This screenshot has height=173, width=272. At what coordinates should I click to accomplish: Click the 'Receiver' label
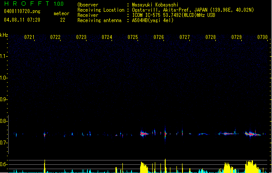[88, 15]
